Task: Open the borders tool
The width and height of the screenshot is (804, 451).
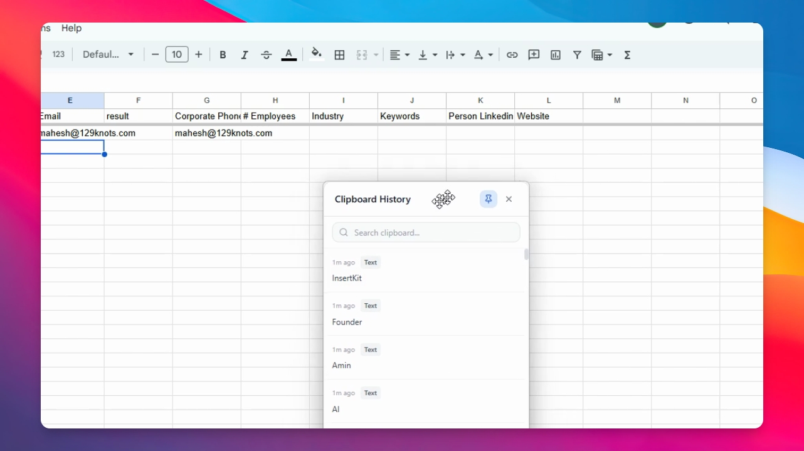Action: pos(339,55)
